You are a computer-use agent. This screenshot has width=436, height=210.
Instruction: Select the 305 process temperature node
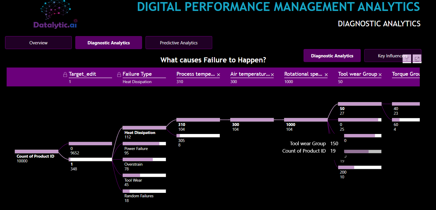click(198, 135)
